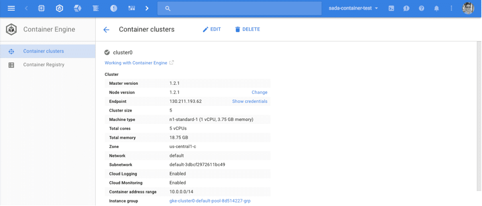Click Show credentials link
This screenshot has height=206, width=482.
click(x=249, y=101)
